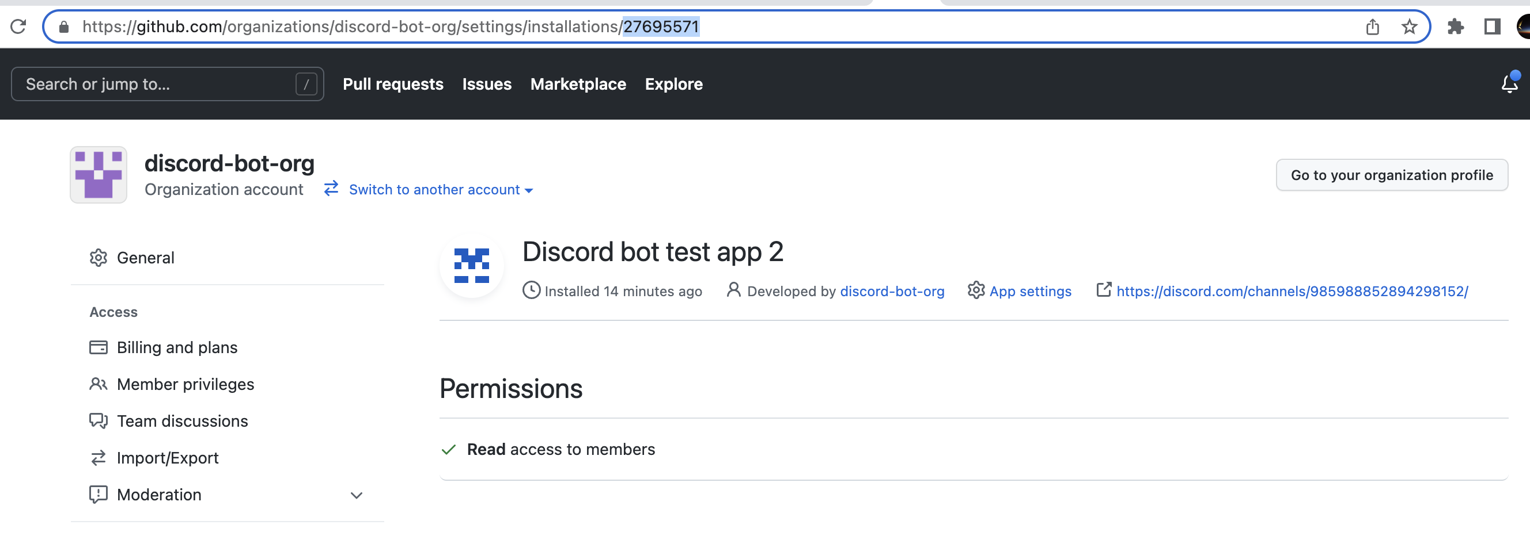Expand the Moderation section chevron
This screenshot has width=1530, height=536.
click(357, 495)
